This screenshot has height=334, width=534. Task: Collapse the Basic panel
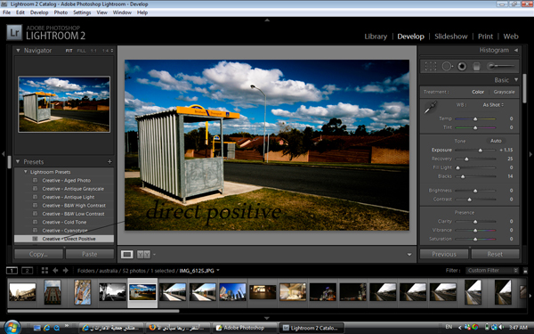[x=516, y=80]
